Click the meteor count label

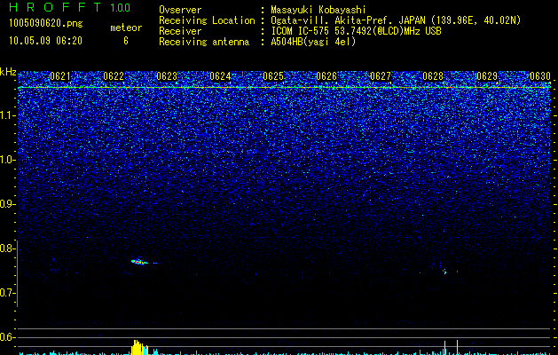pyautogui.click(x=126, y=28)
